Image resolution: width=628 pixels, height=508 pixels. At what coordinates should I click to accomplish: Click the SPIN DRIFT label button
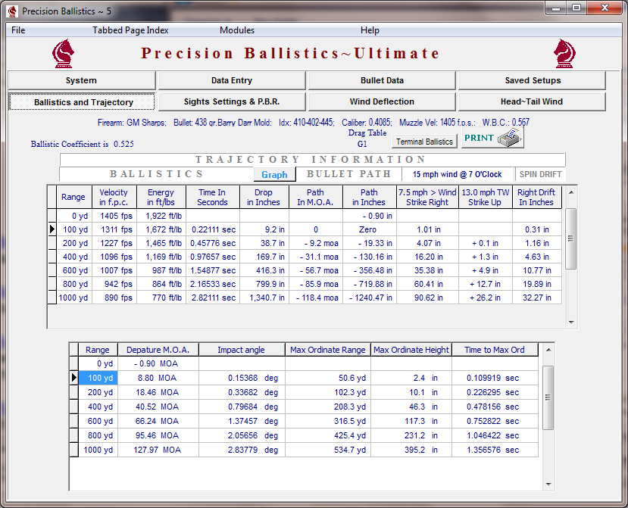[540, 174]
